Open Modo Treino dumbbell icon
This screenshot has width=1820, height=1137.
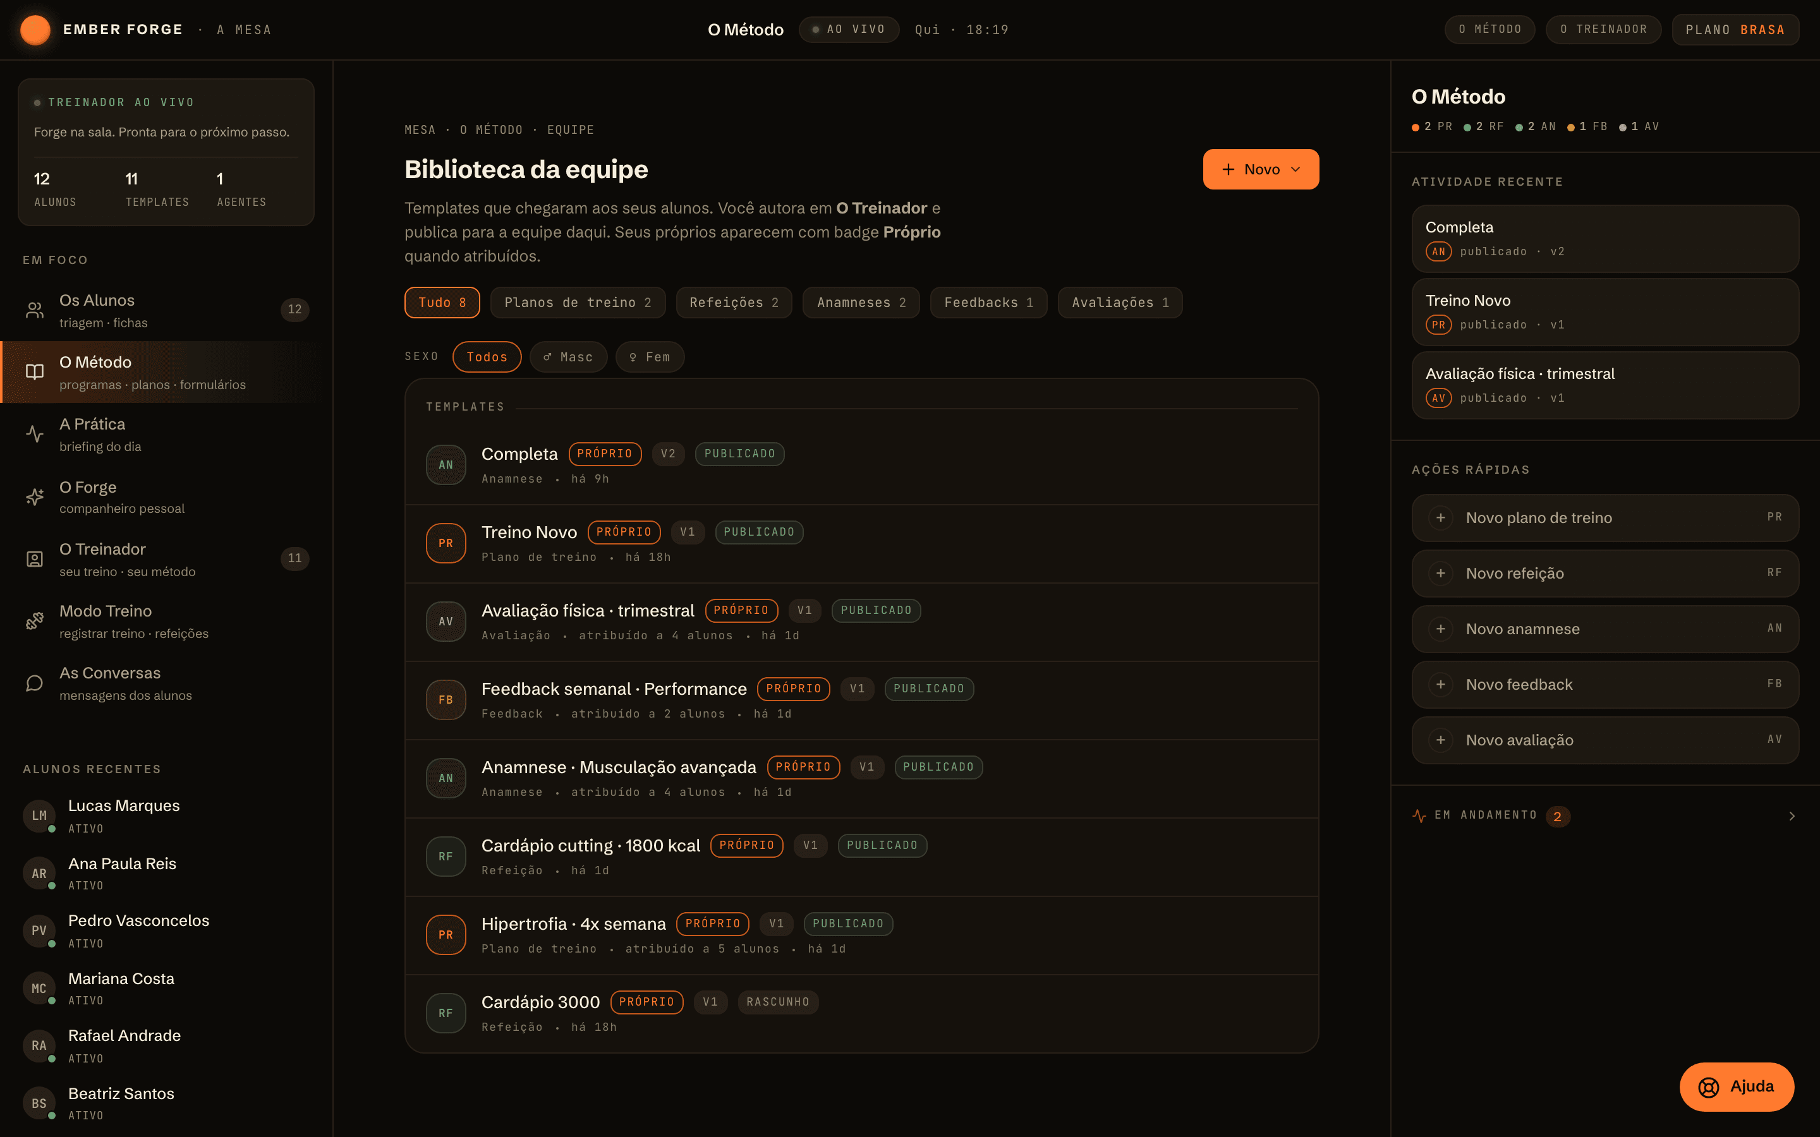click(x=35, y=621)
